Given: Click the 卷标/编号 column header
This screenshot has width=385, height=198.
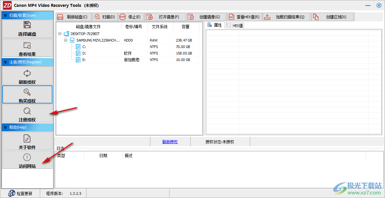Looking at the screenshot, I should coord(134,27).
